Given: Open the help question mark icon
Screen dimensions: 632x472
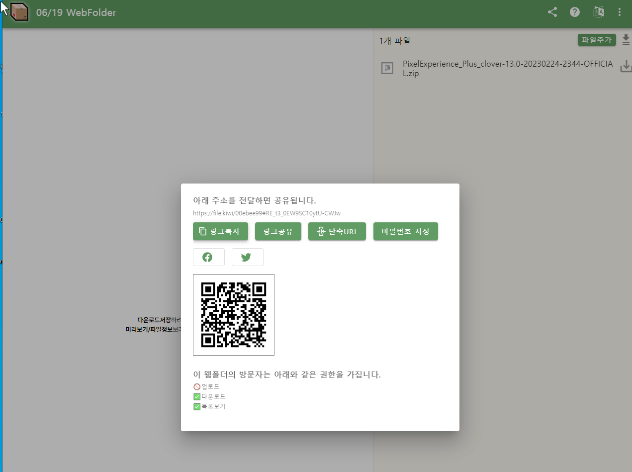Looking at the screenshot, I should tap(575, 12).
